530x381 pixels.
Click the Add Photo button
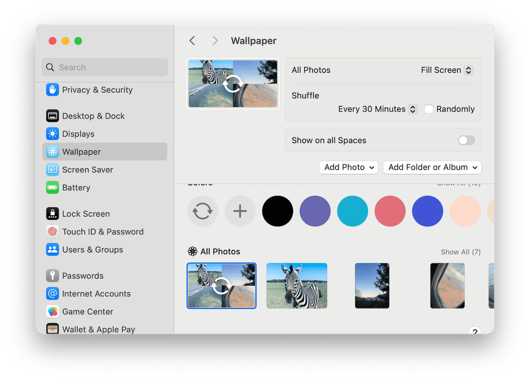348,167
